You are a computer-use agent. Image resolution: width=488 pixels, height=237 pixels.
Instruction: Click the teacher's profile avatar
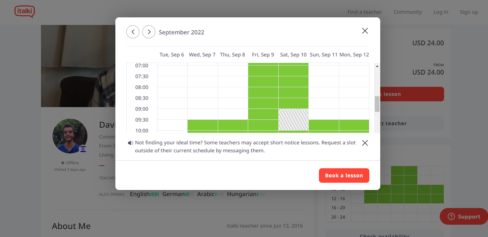tap(70, 136)
